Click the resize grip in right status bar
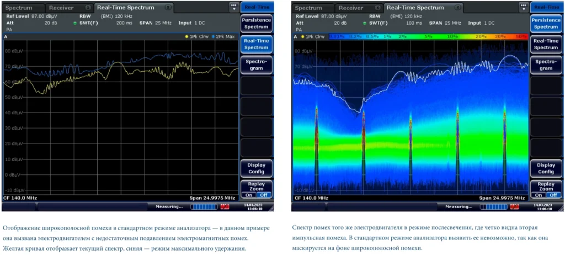565x255 pixels. pyautogui.click(x=560, y=209)
